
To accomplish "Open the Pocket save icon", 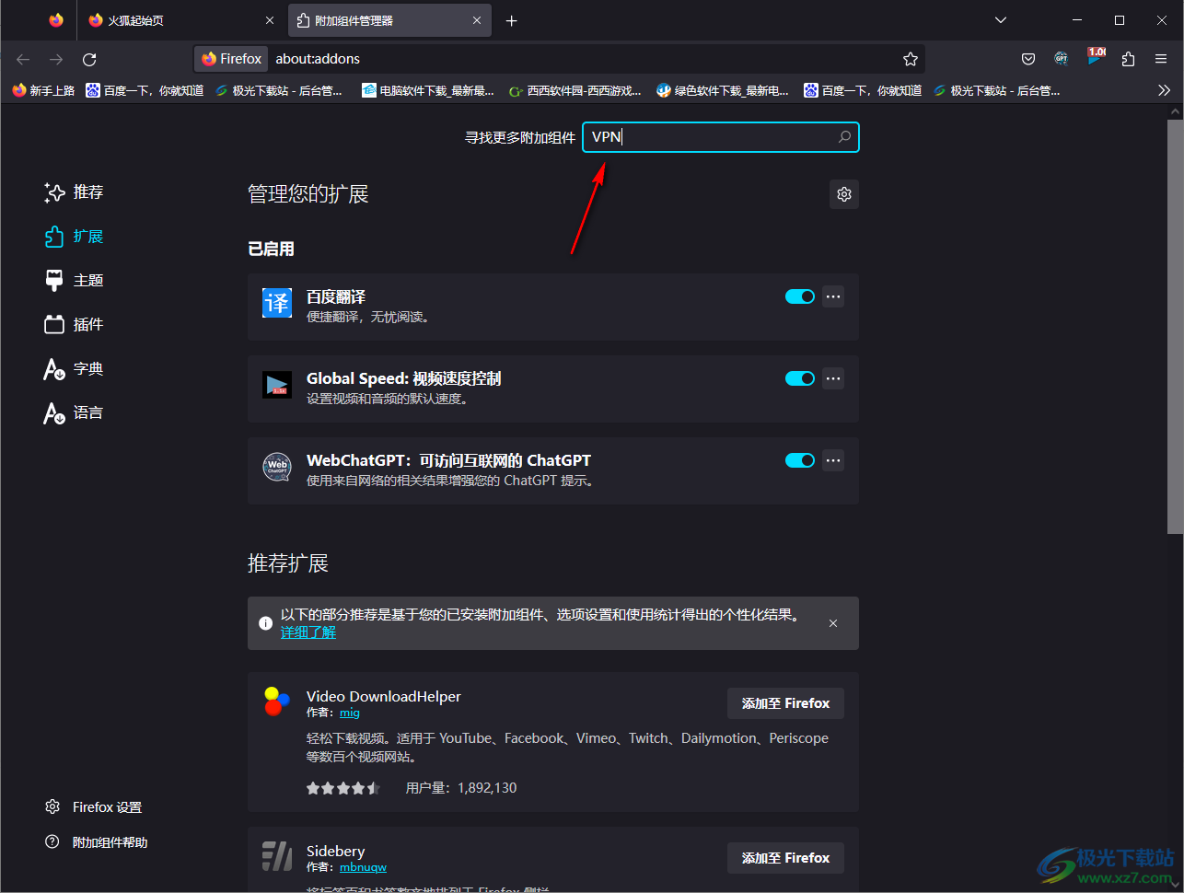I will 1028,59.
